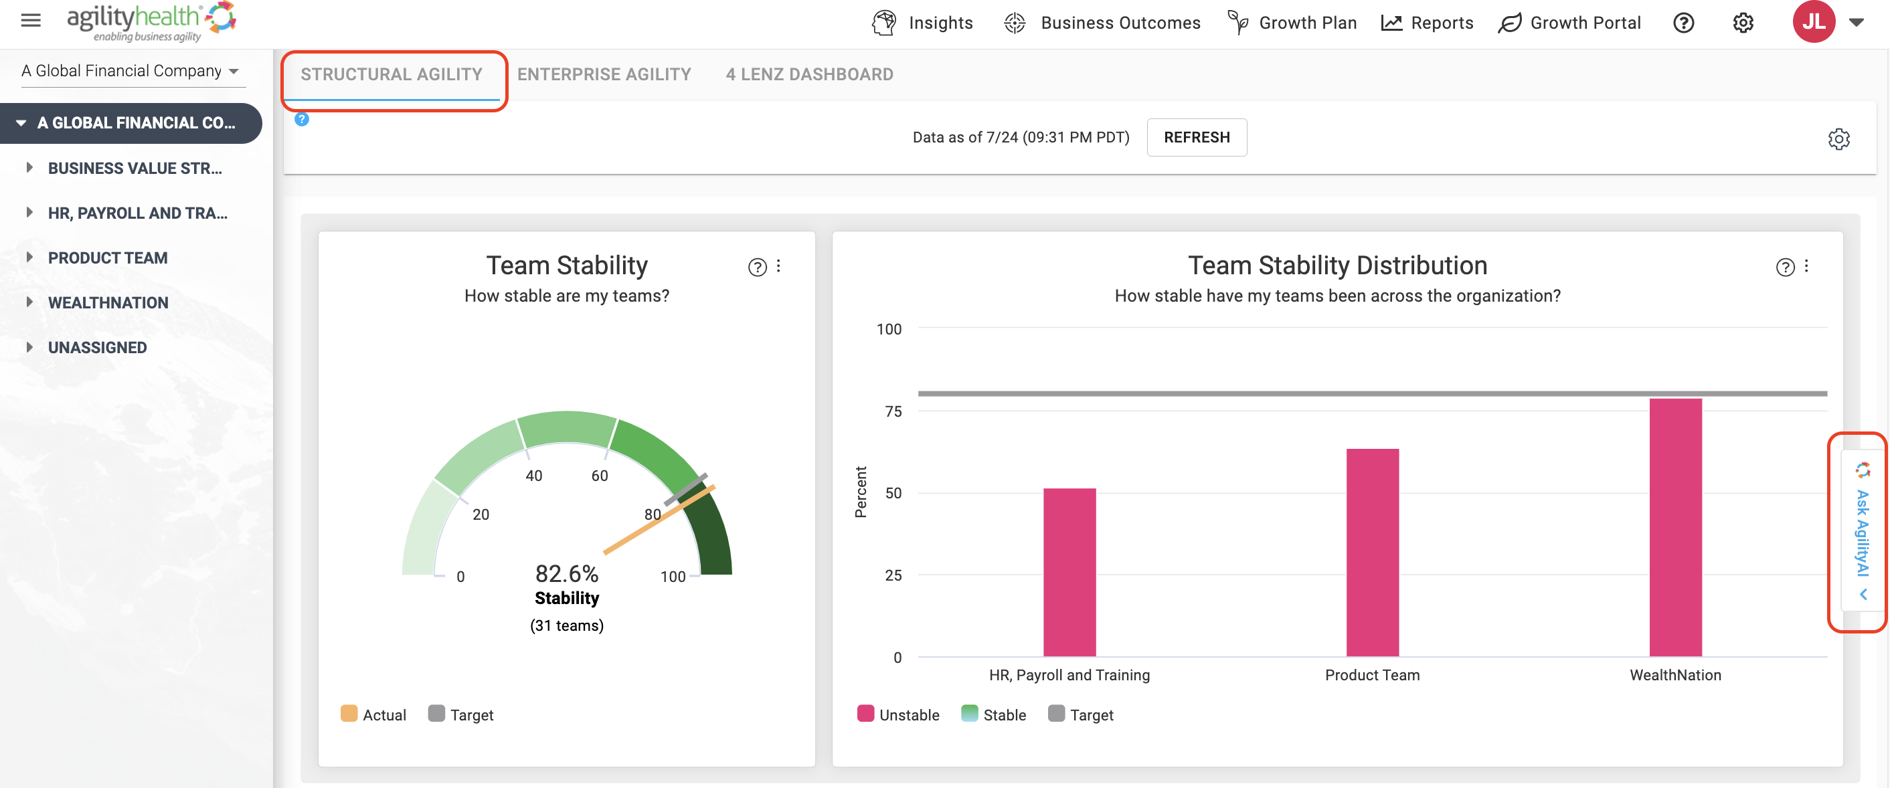Open top navigation settings gear
This screenshot has height=788, width=1890.
click(x=1743, y=23)
